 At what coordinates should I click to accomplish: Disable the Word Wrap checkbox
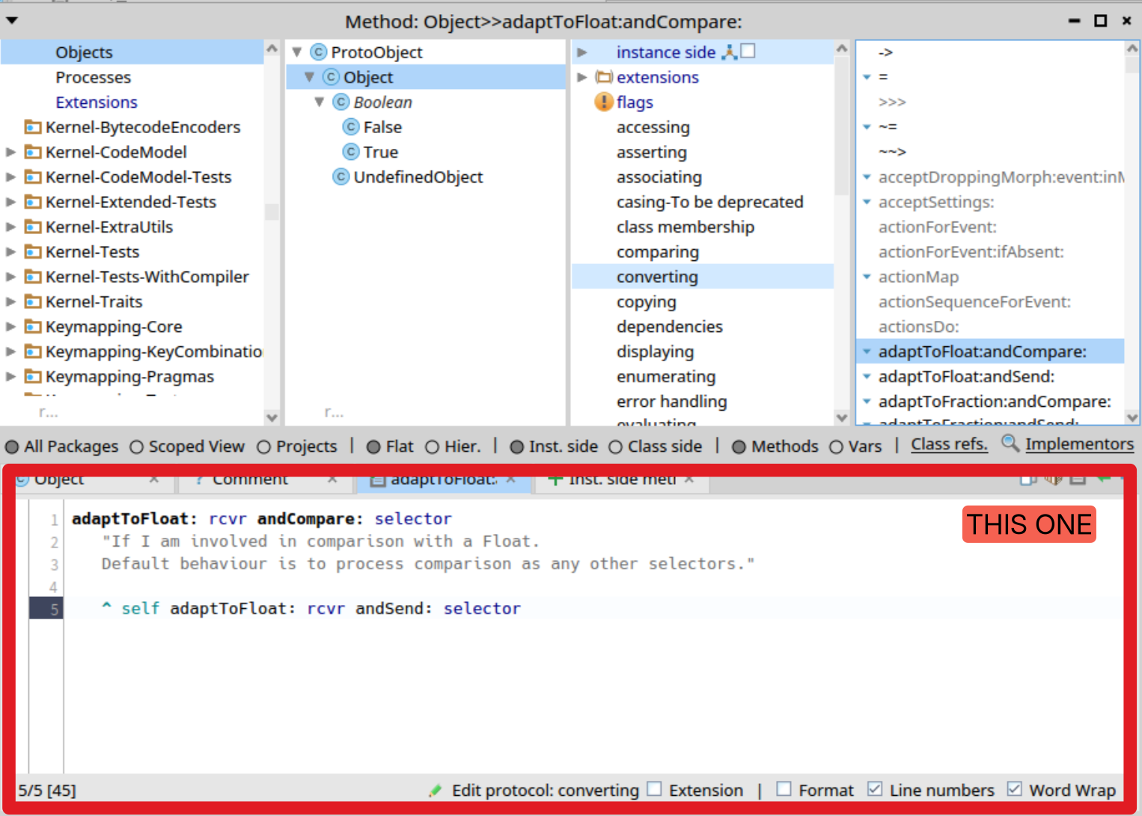(1014, 789)
